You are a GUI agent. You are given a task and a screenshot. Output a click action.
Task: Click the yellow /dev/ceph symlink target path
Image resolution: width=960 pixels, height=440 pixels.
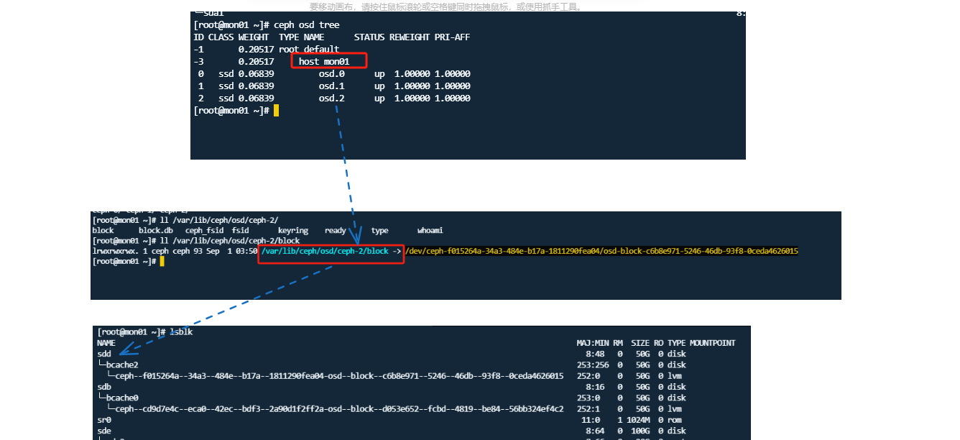pos(602,252)
